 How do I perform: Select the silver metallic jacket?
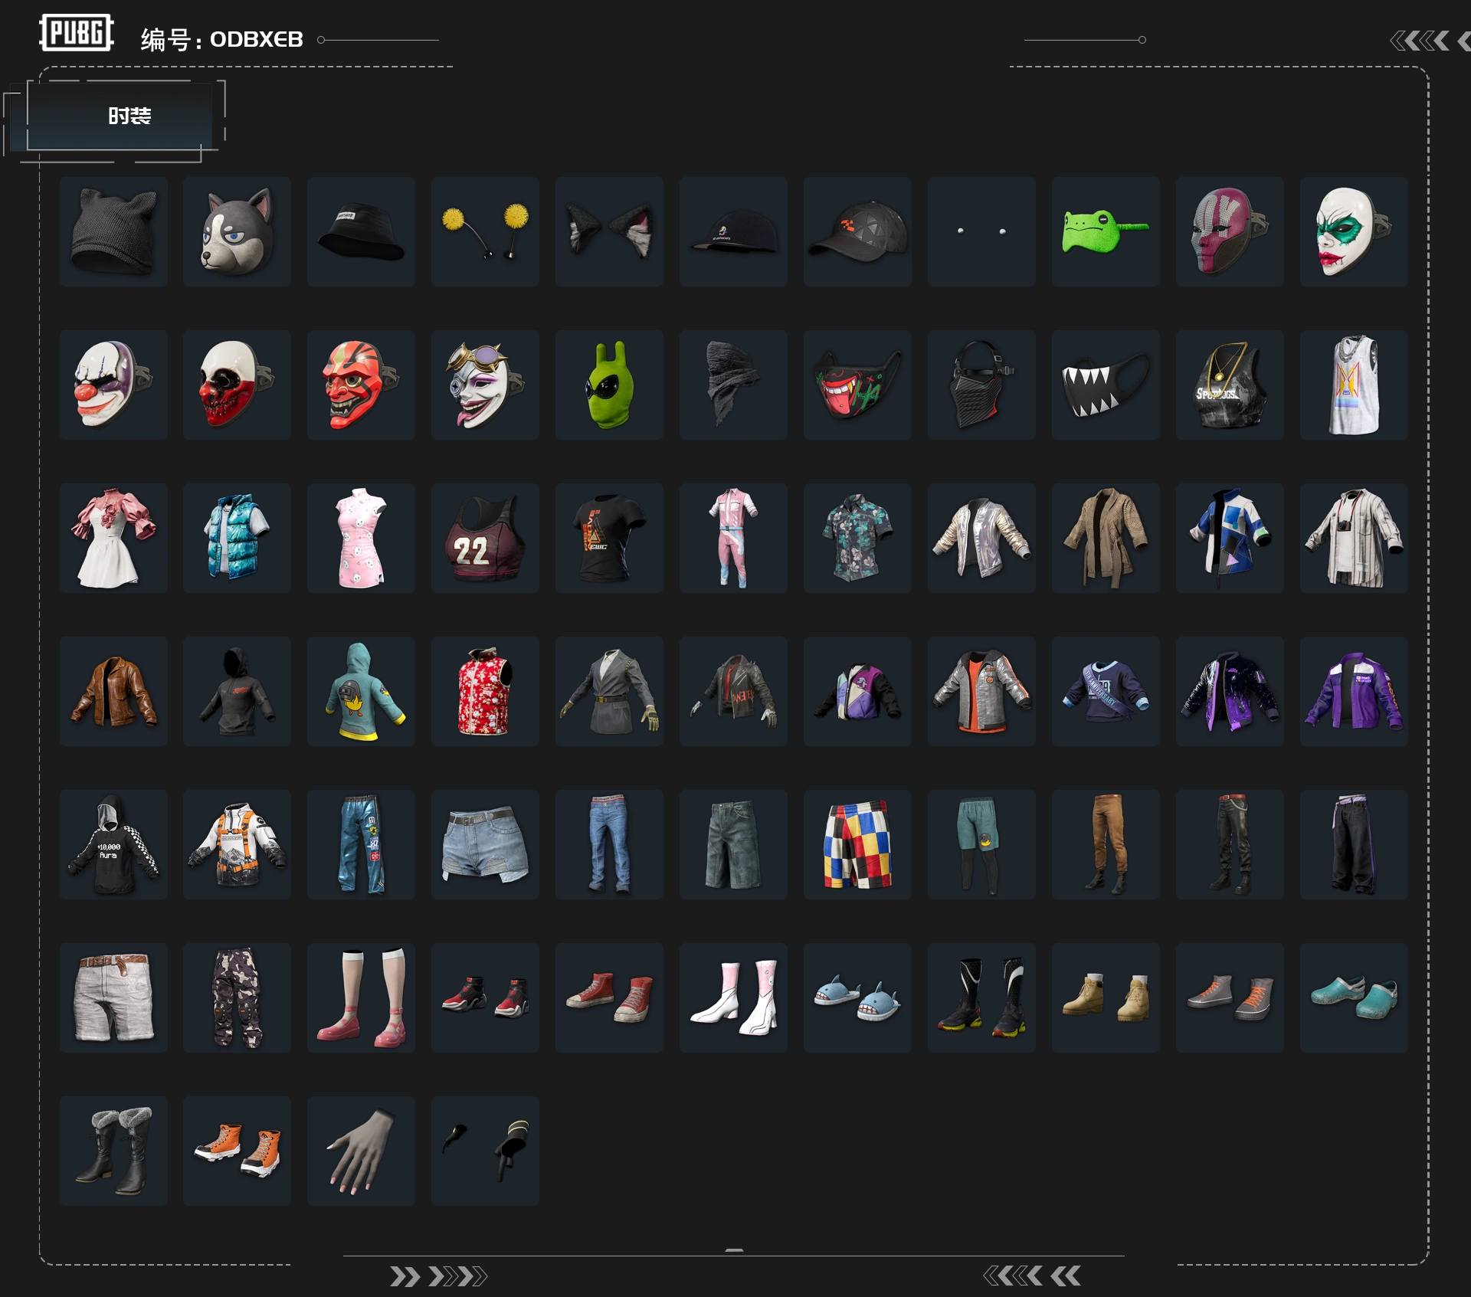coord(981,538)
